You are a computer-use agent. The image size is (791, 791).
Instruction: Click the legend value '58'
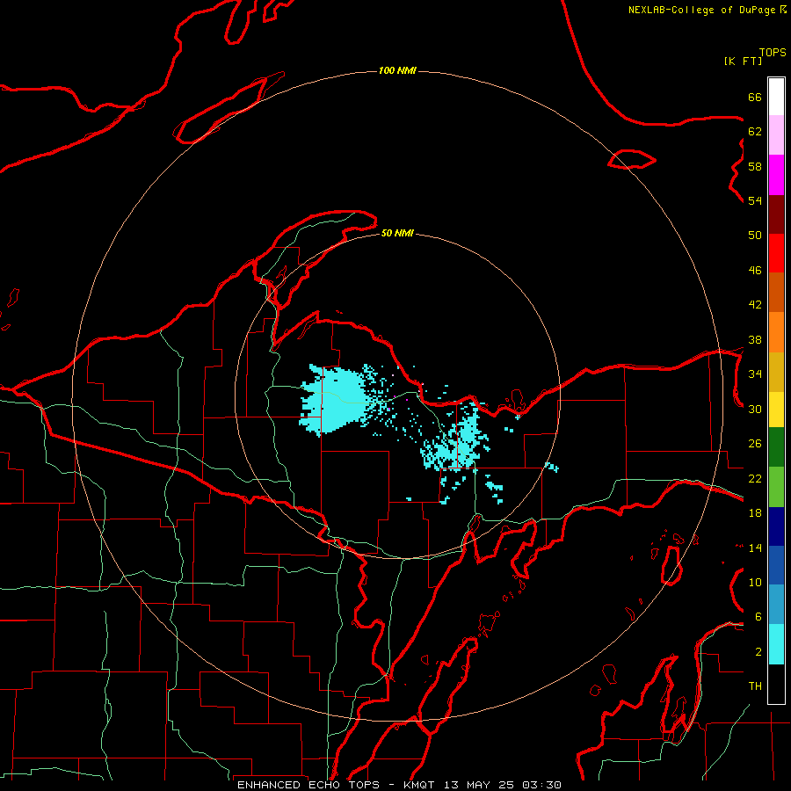755,166
